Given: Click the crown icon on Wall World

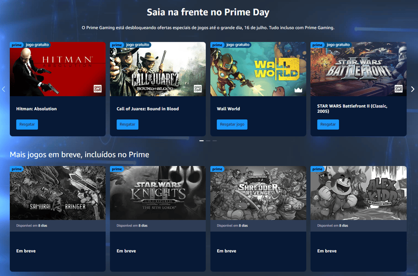Looking at the screenshot, I should coord(298,90).
